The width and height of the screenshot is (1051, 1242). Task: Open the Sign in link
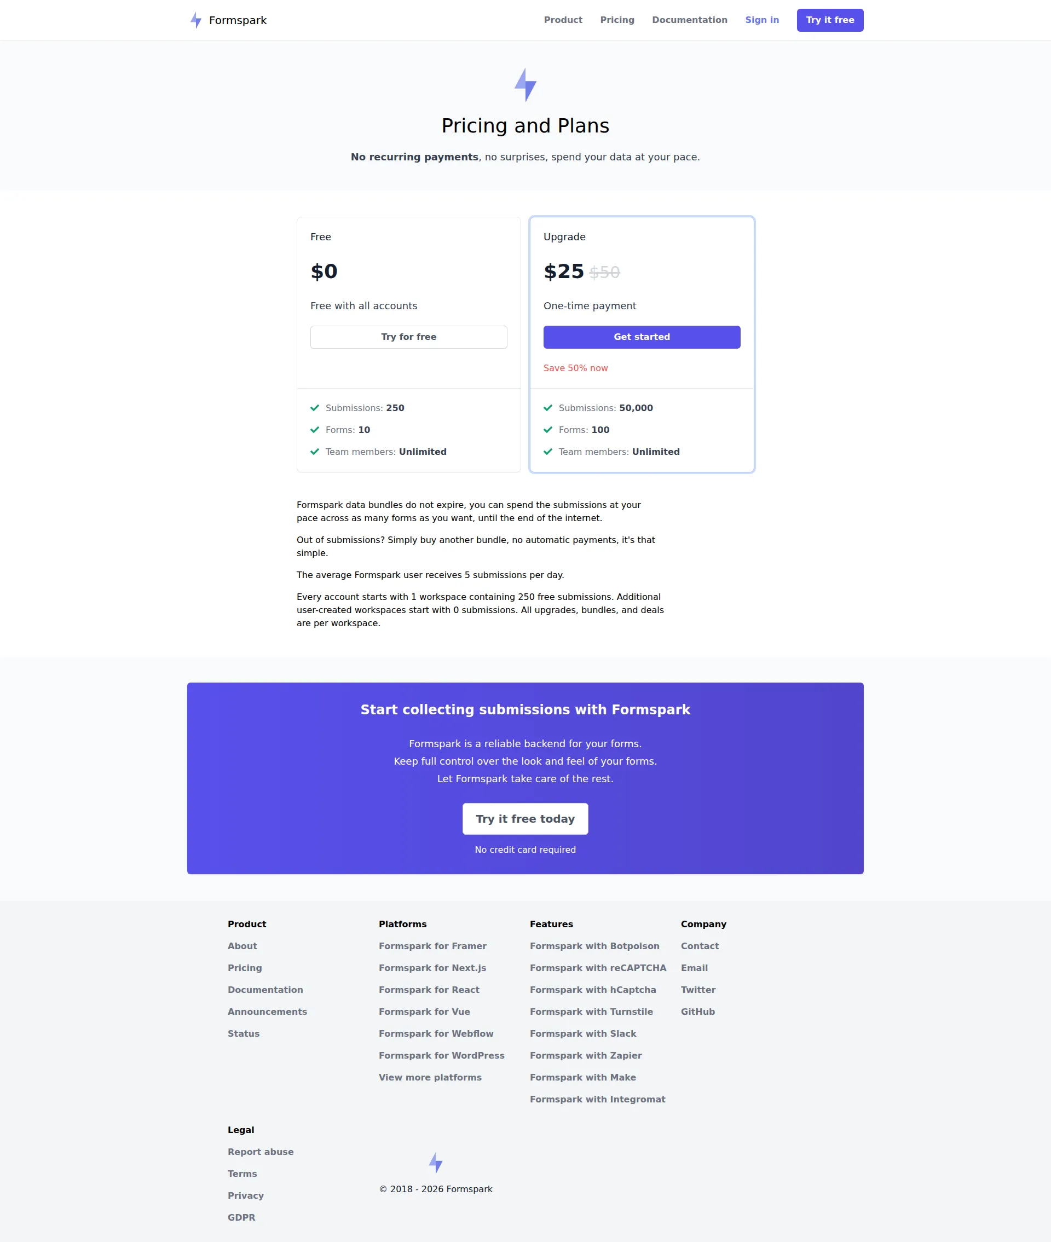(x=761, y=20)
